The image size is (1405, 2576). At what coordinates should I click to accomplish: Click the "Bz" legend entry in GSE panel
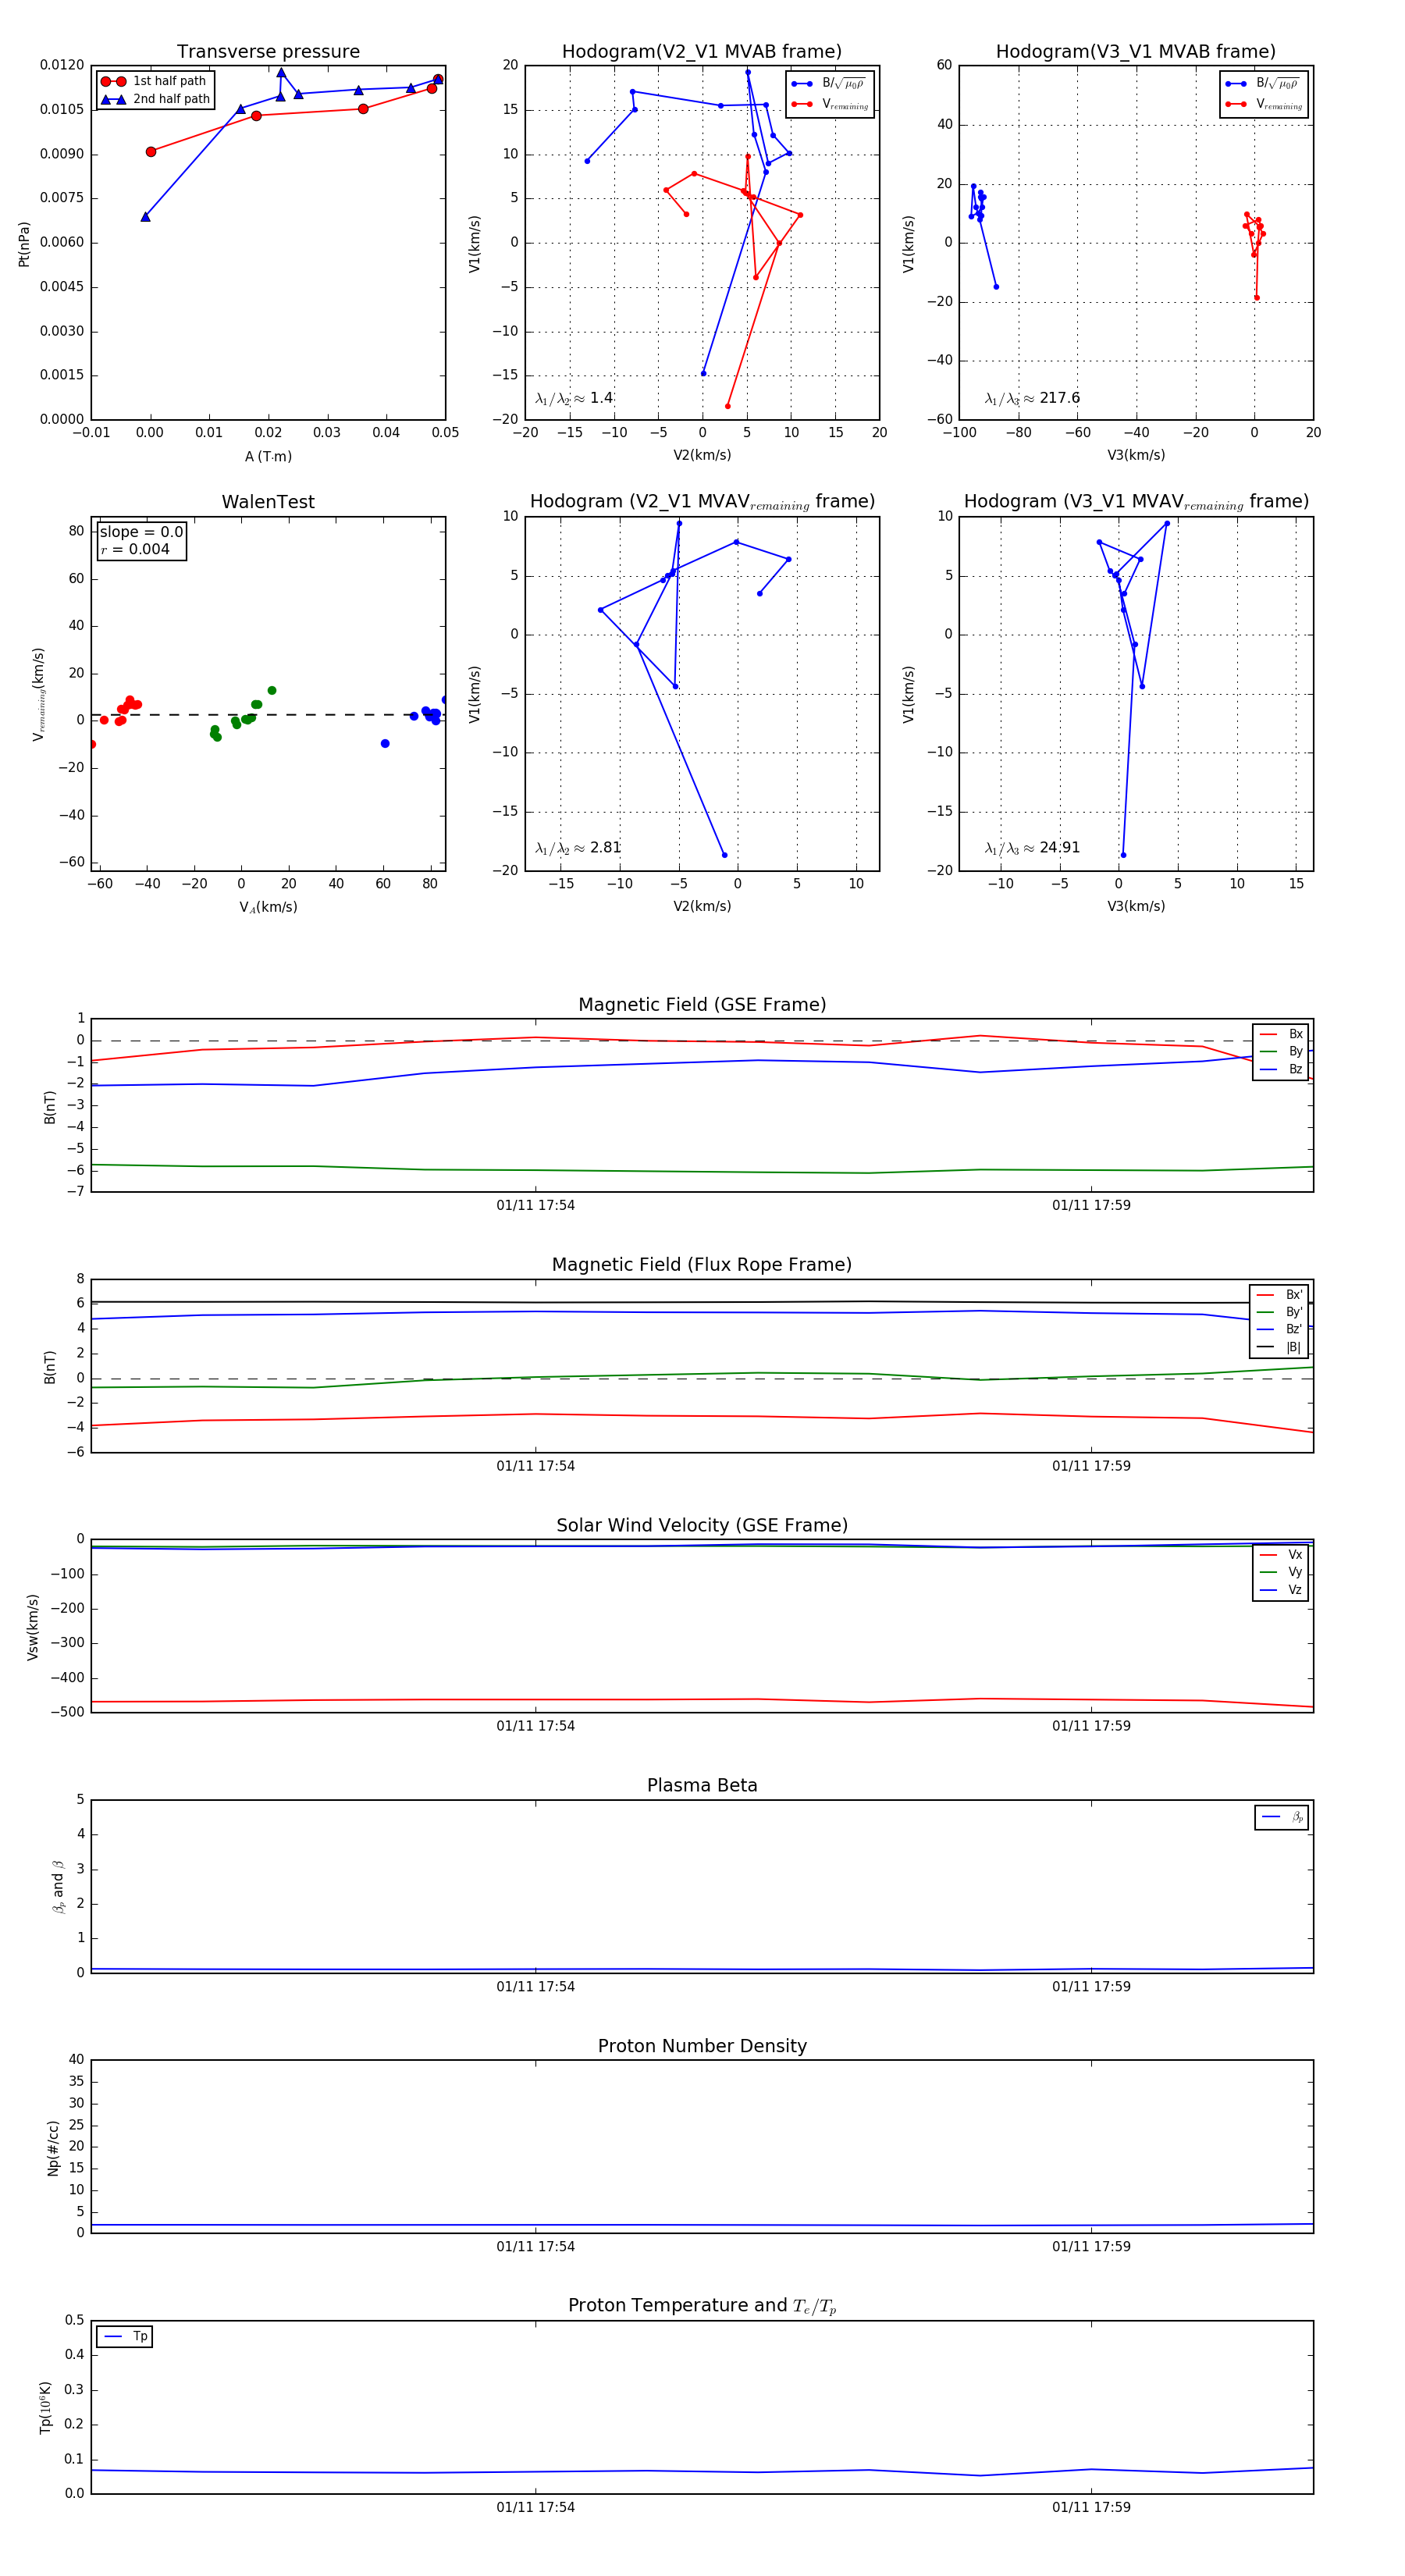[1281, 1070]
